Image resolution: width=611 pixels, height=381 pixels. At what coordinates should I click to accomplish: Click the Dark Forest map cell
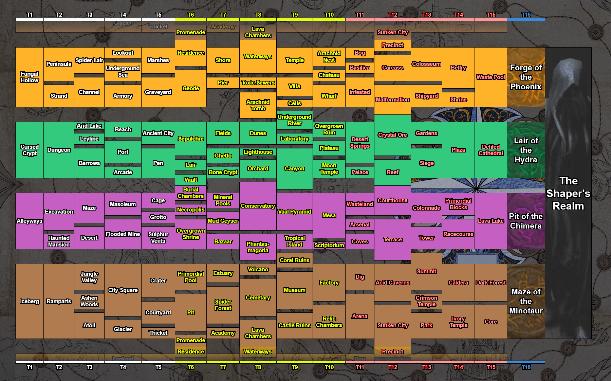click(491, 283)
